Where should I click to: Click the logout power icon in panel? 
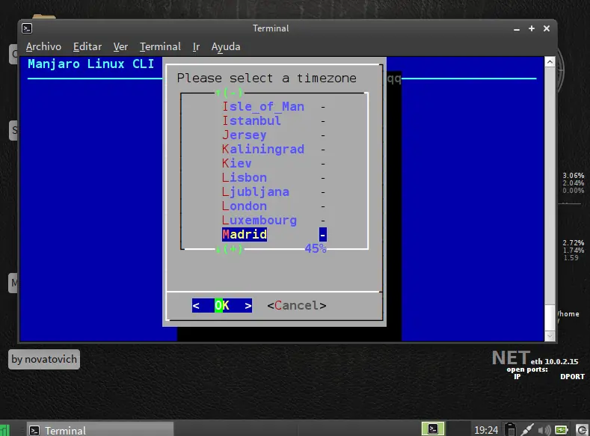pyautogui.click(x=582, y=430)
